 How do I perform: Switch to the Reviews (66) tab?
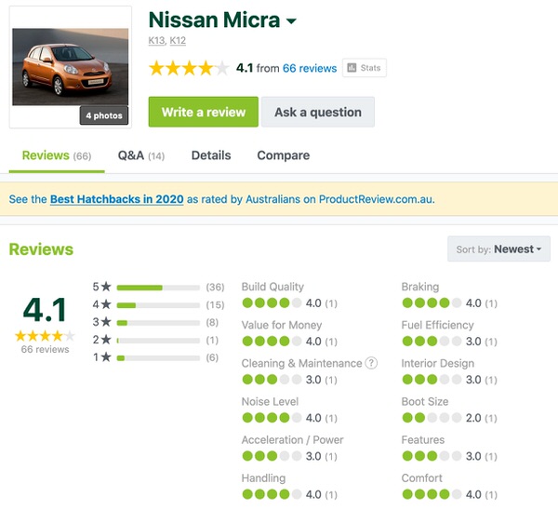coord(57,155)
